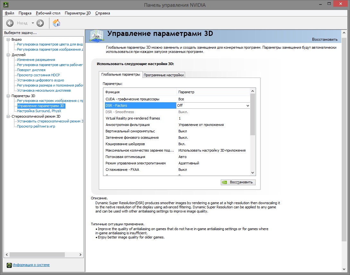Click the Home icon in toolbar
This screenshot has height=275, width=350.
[56, 23]
